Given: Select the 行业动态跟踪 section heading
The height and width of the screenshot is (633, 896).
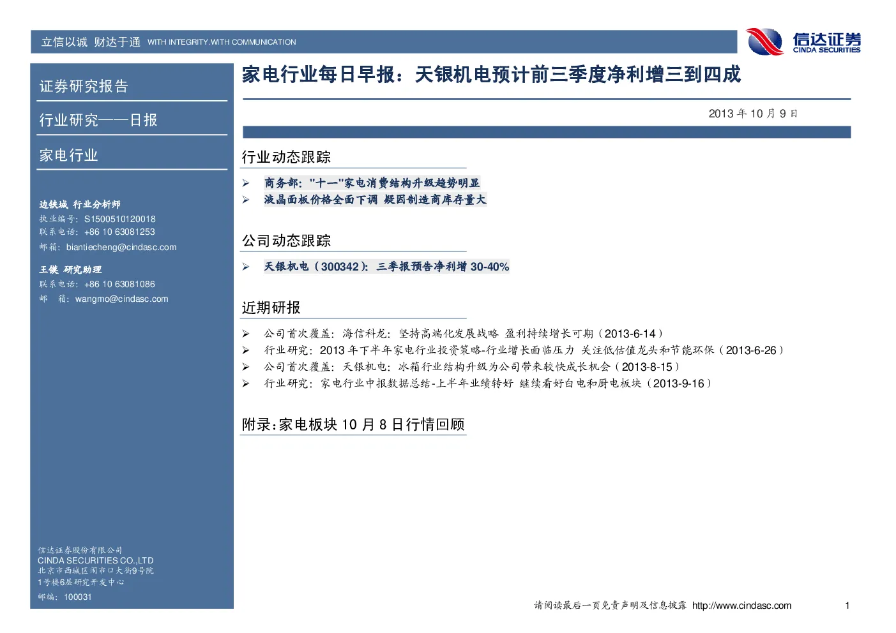Looking at the screenshot, I should [286, 157].
